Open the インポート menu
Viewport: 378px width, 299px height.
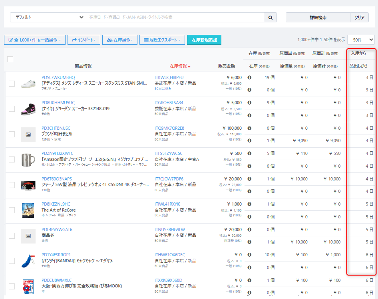[x=84, y=40]
